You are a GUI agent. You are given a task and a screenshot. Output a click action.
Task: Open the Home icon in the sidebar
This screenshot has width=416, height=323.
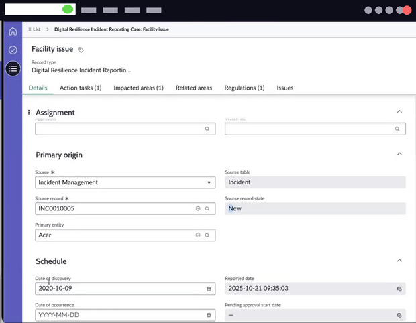coord(13,31)
